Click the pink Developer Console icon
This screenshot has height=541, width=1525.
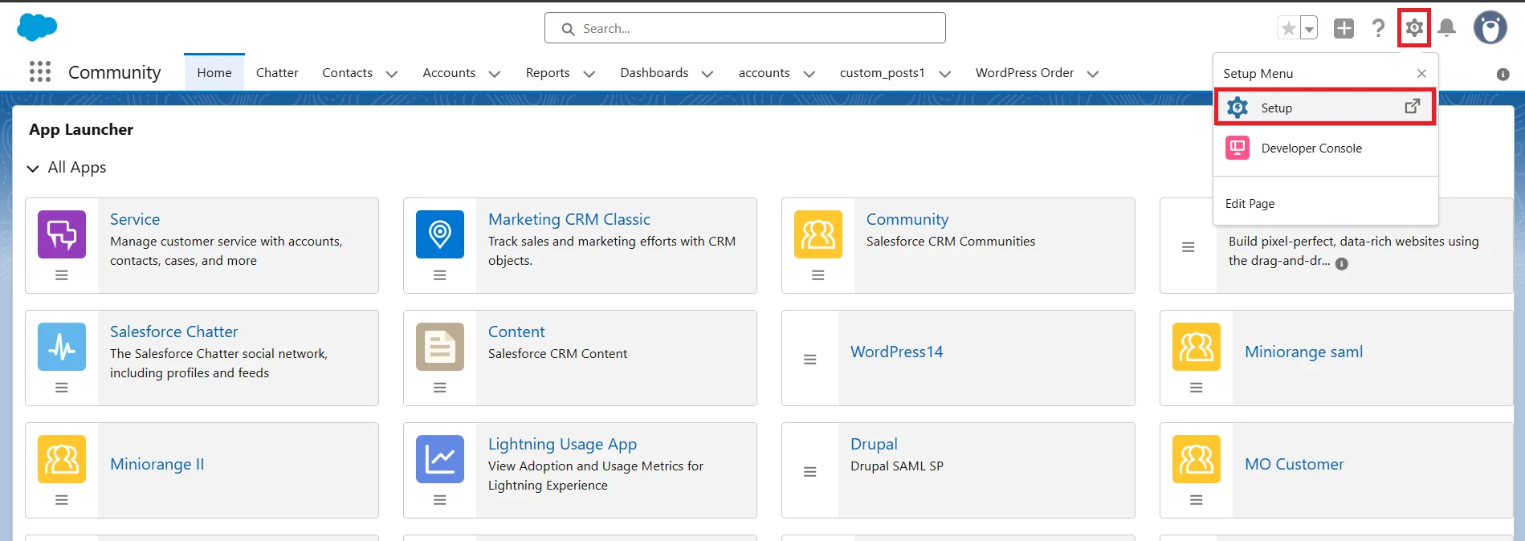[1238, 148]
